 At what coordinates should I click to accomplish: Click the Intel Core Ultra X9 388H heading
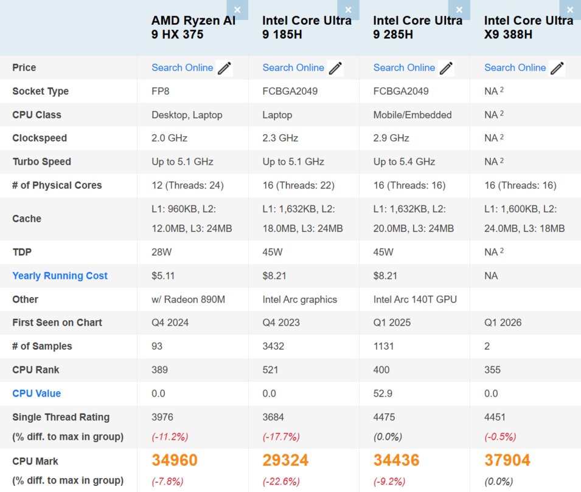pyautogui.click(x=528, y=27)
